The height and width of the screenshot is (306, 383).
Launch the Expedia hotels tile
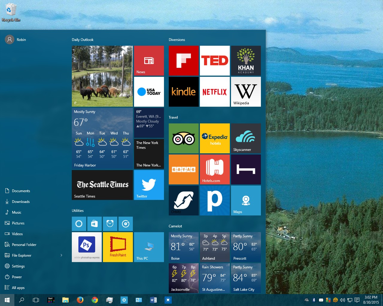tap(215, 138)
